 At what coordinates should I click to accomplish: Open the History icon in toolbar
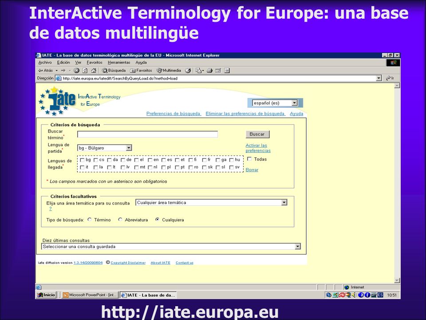(188, 71)
